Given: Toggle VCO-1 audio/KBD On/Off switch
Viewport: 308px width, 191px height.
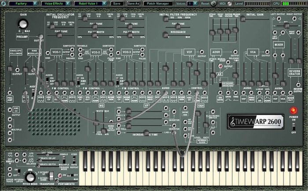Looking at the screenshot, I should [x=48, y=81].
